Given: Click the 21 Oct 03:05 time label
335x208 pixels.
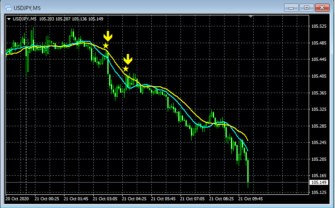Looking at the screenshot, I should click(105, 199).
